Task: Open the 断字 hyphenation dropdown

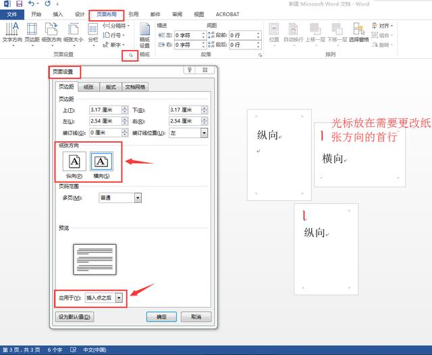Action: (x=114, y=45)
